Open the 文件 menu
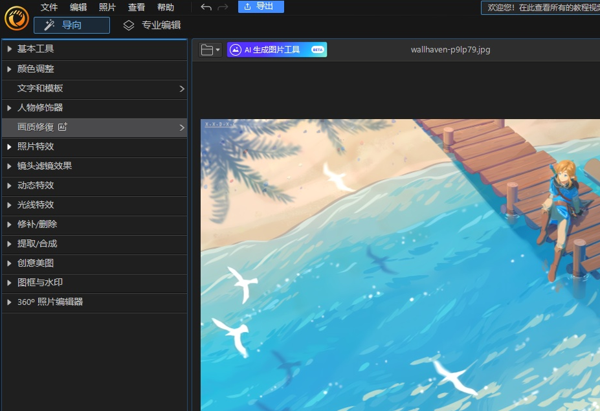This screenshot has height=411, width=600. click(x=49, y=7)
